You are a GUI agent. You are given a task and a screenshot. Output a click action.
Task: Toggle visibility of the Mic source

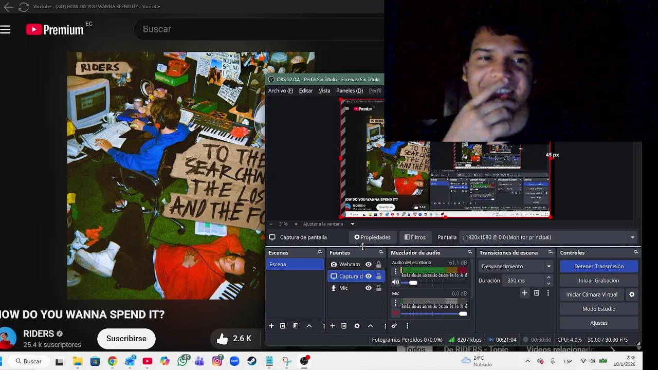(368, 288)
